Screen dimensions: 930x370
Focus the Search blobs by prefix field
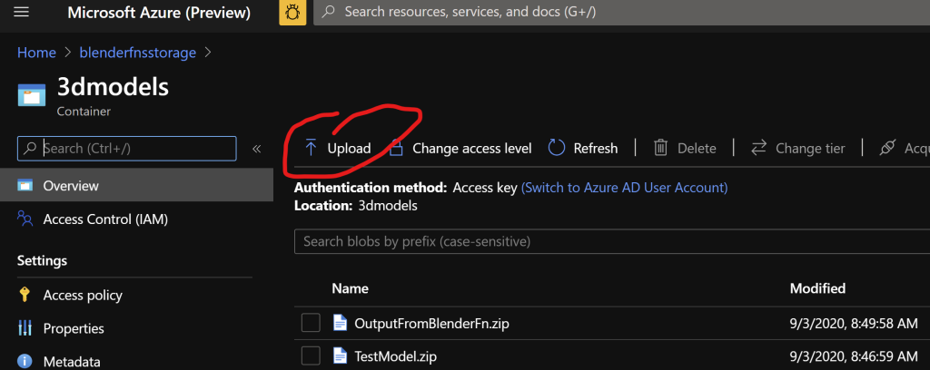[612, 241]
